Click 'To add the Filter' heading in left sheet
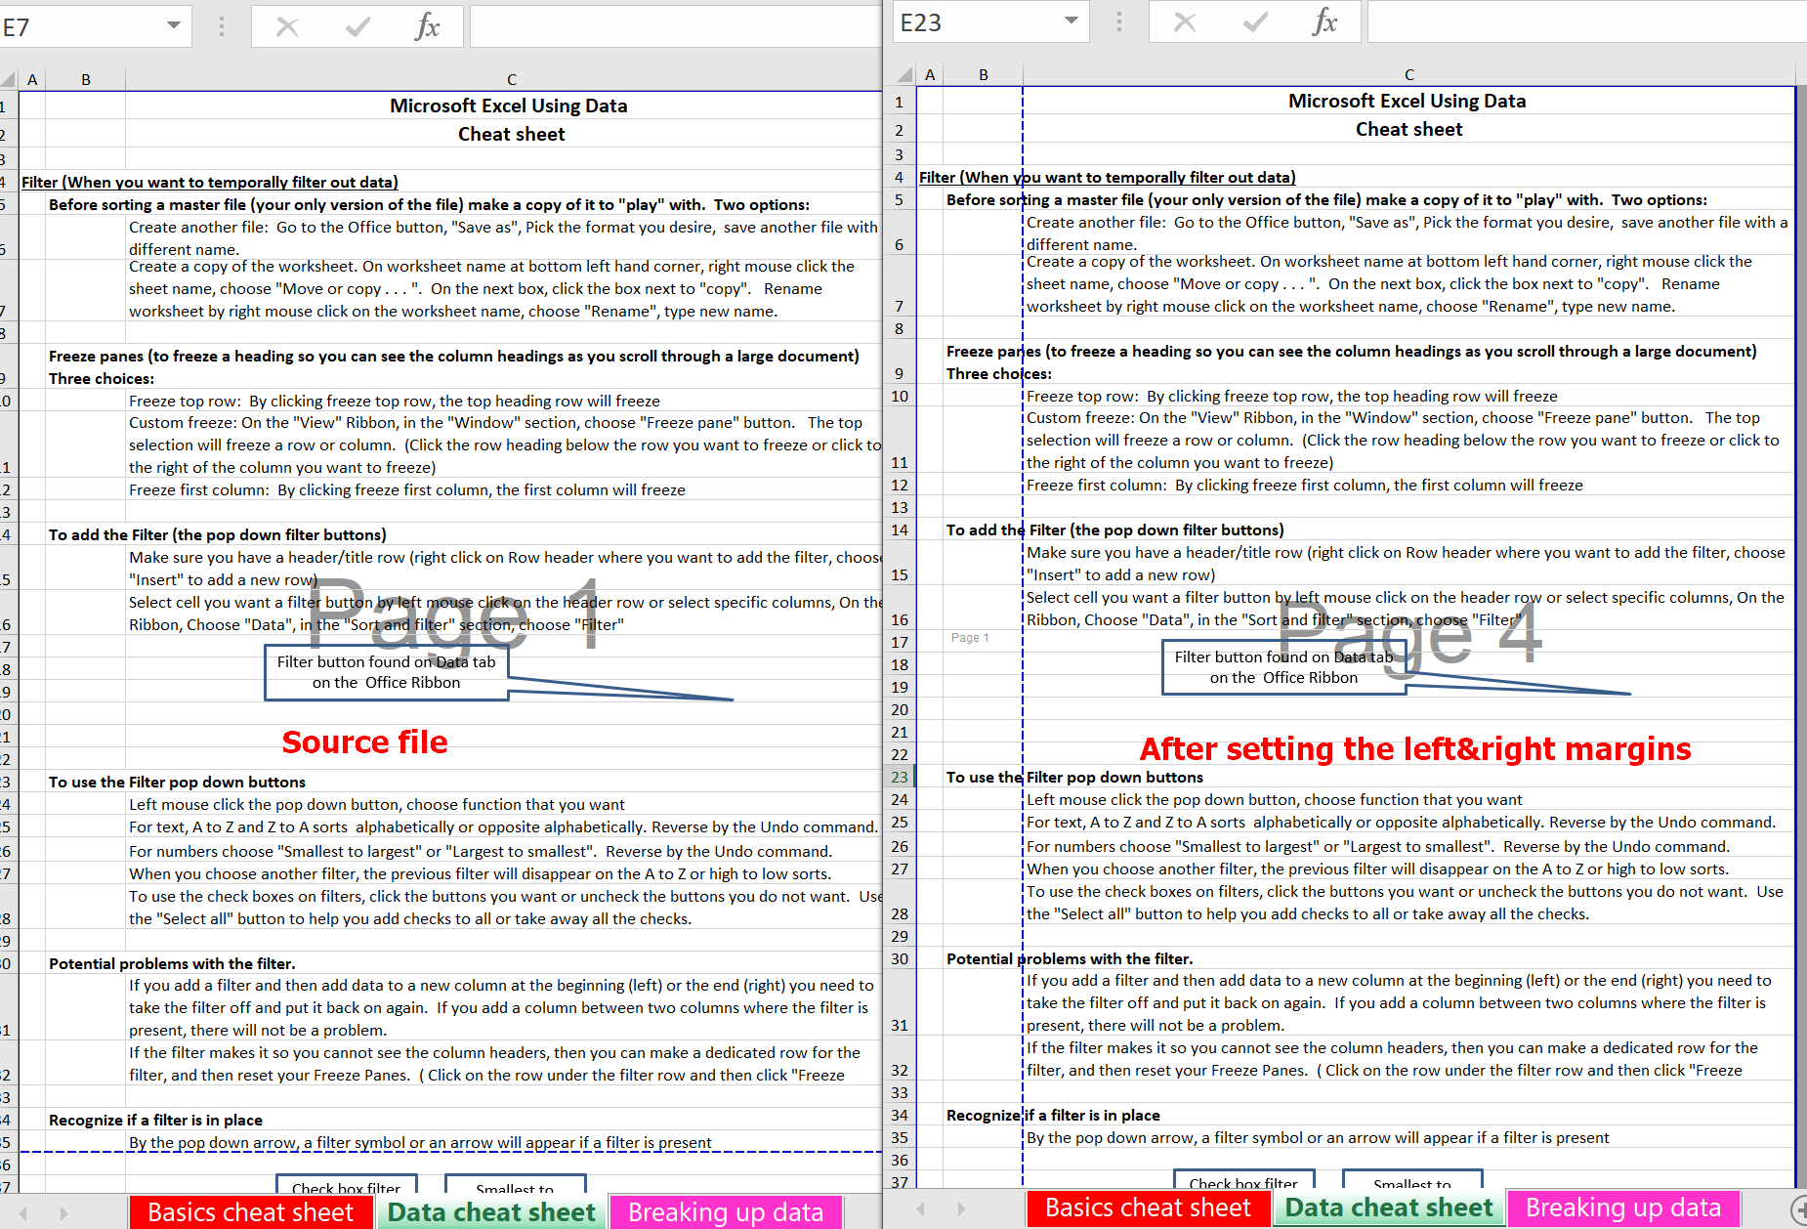The width and height of the screenshot is (1807, 1229). click(x=218, y=534)
